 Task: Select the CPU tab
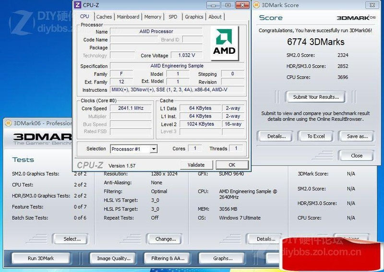pyautogui.click(x=84, y=16)
